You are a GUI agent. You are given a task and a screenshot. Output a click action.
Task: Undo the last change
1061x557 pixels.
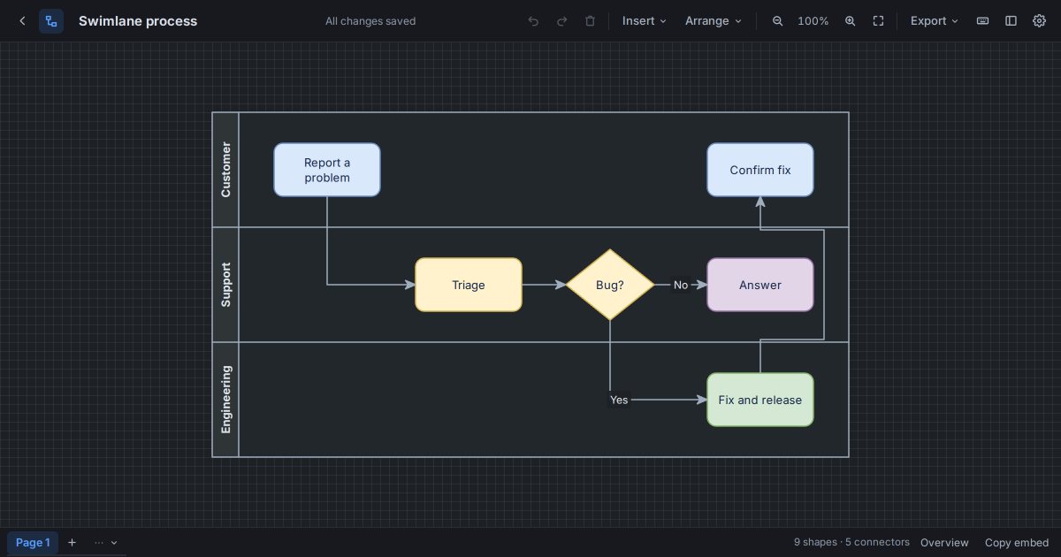click(533, 21)
